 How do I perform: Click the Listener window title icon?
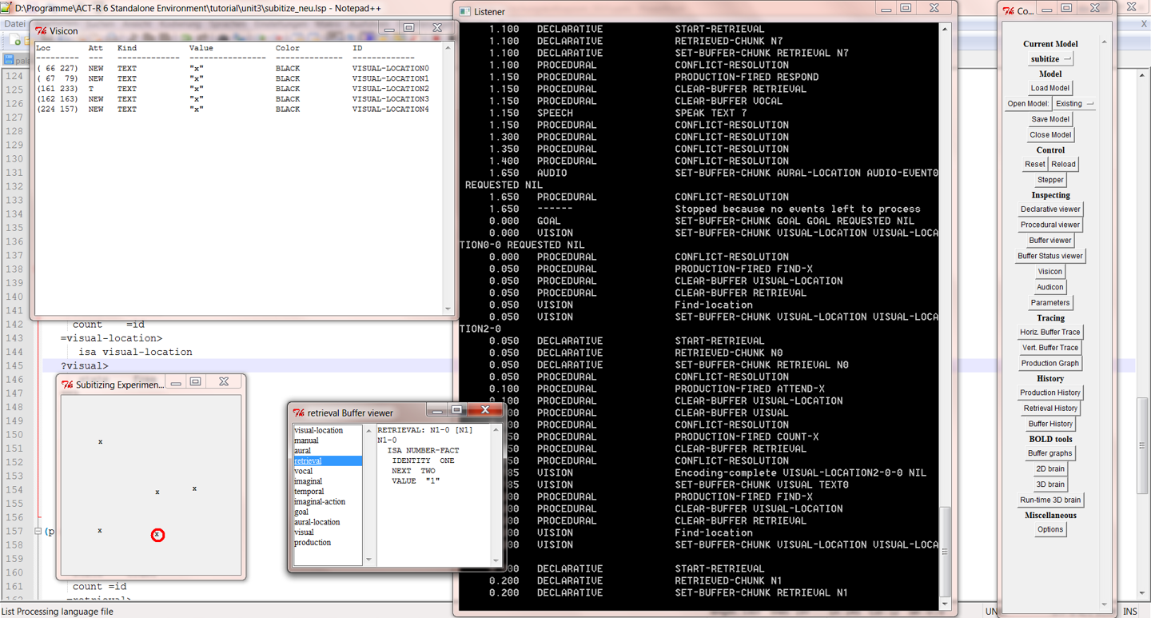(464, 12)
